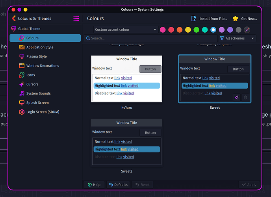Select the pink accent colour option
Viewport: 271px width, 197px height.
[x=162, y=30]
